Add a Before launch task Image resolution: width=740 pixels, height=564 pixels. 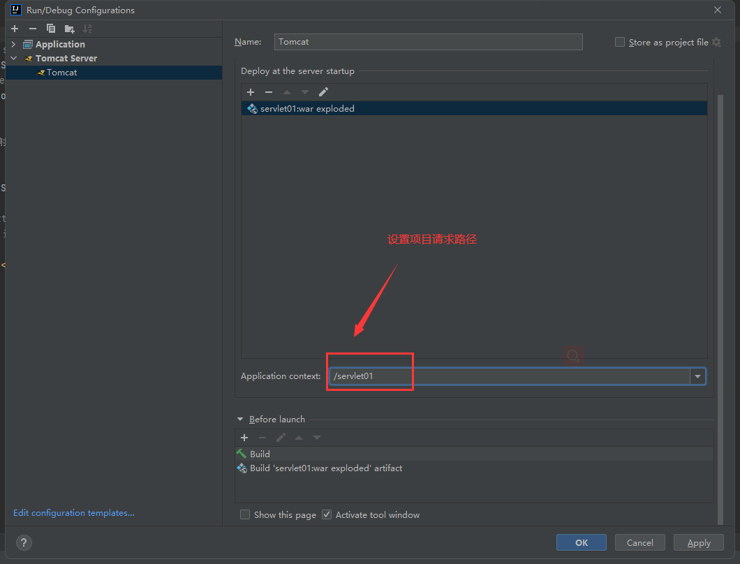click(244, 438)
